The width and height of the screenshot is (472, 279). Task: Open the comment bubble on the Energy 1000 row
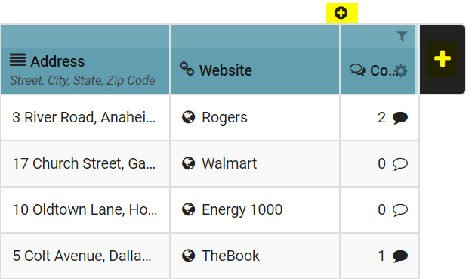click(400, 210)
